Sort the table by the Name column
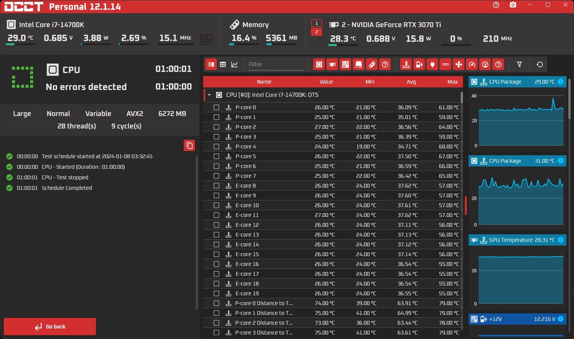This screenshot has width=574, height=339. pyautogui.click(x=264, y=82)
